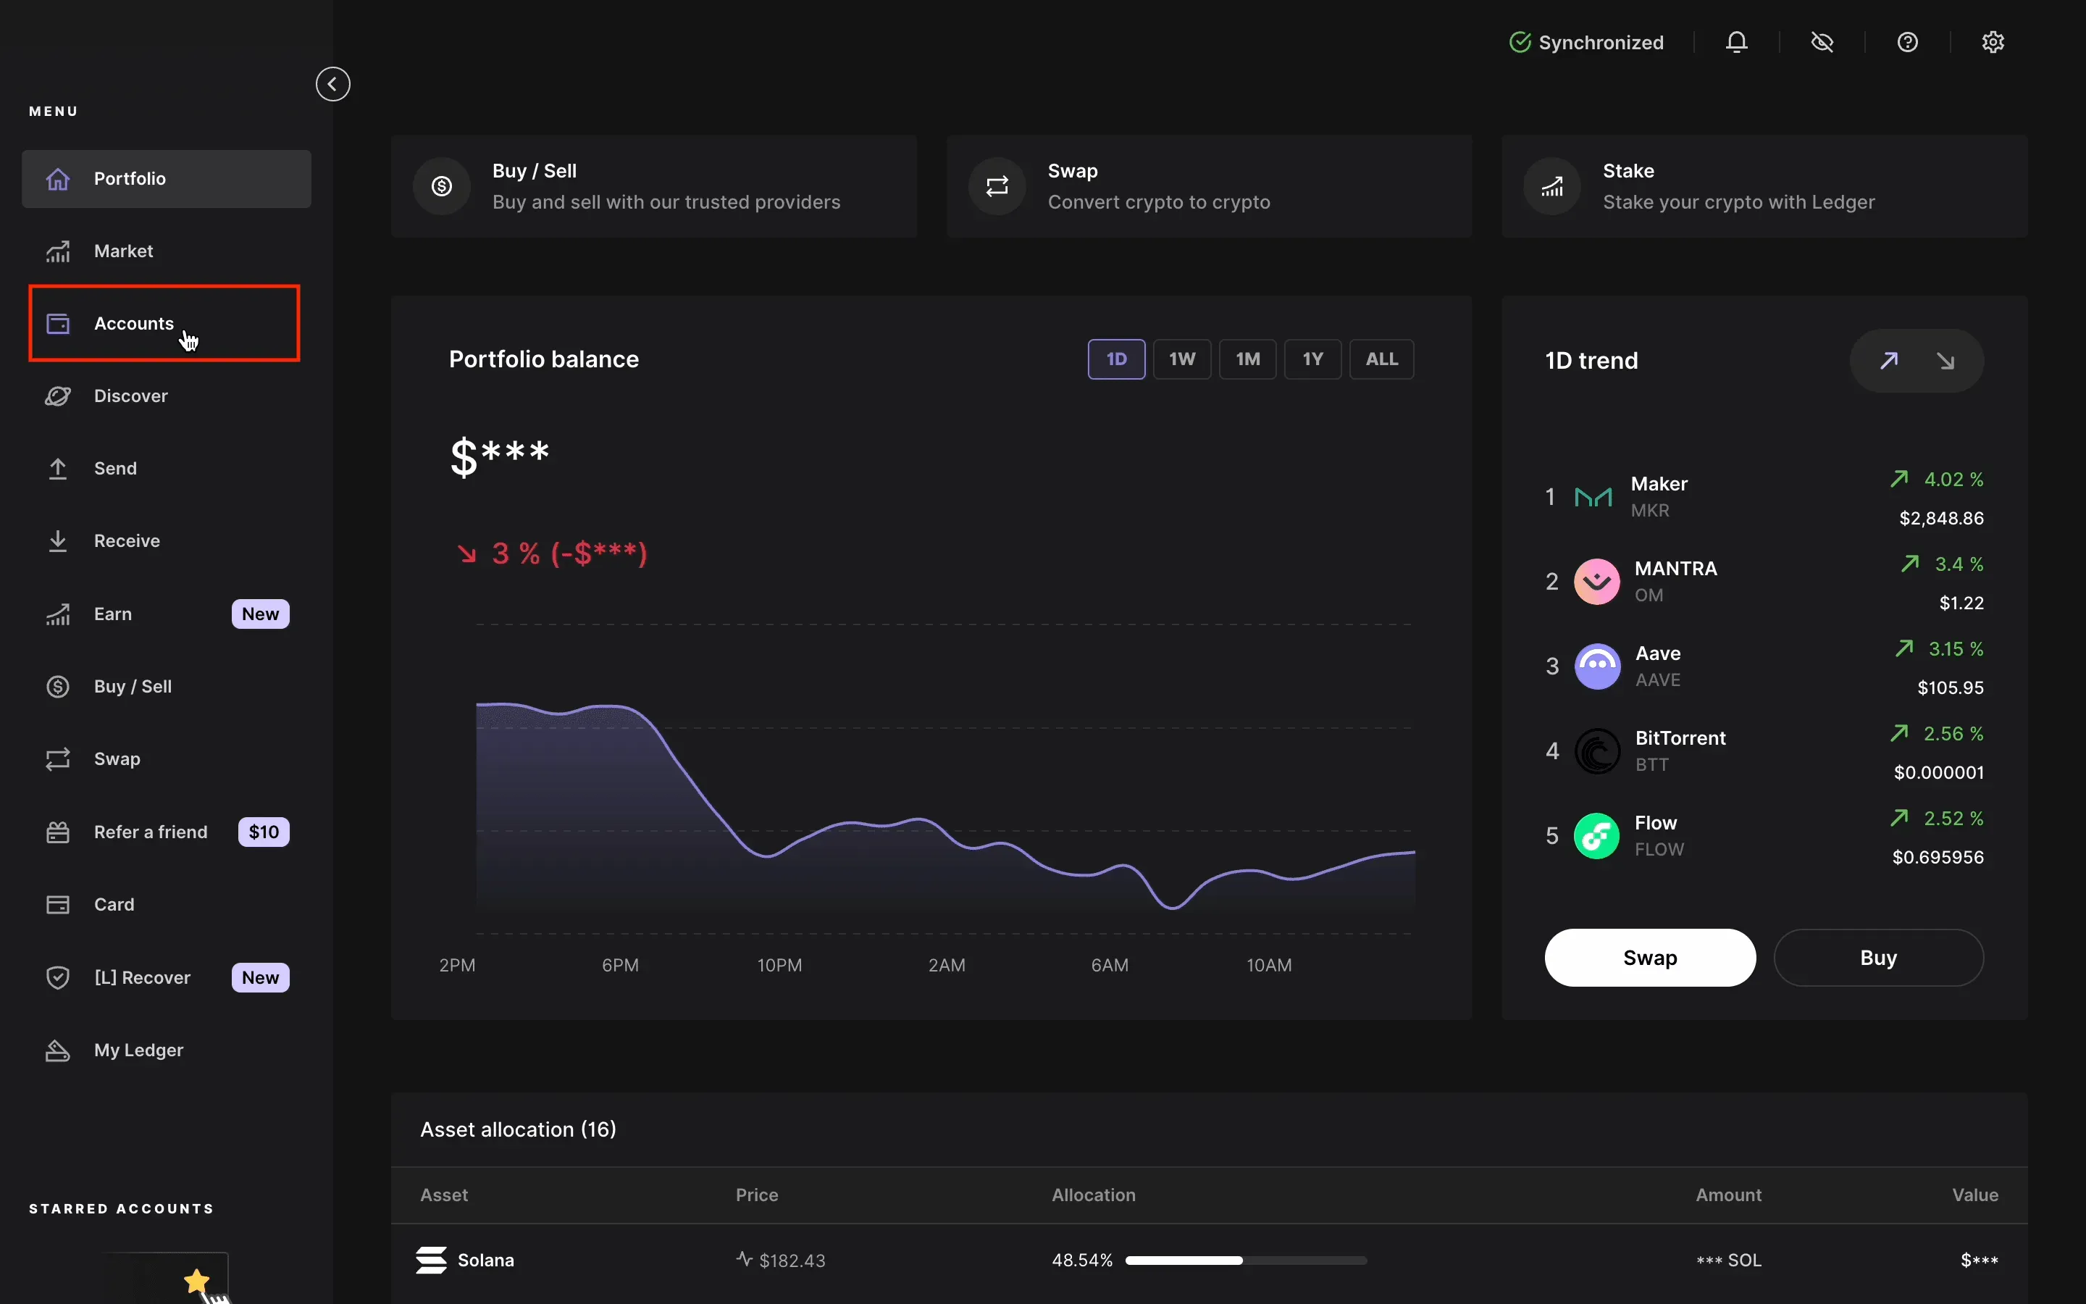Click the Buy button in 1D trend
Viewport: 2086px width, 1304px height.
coord(1878,957)
